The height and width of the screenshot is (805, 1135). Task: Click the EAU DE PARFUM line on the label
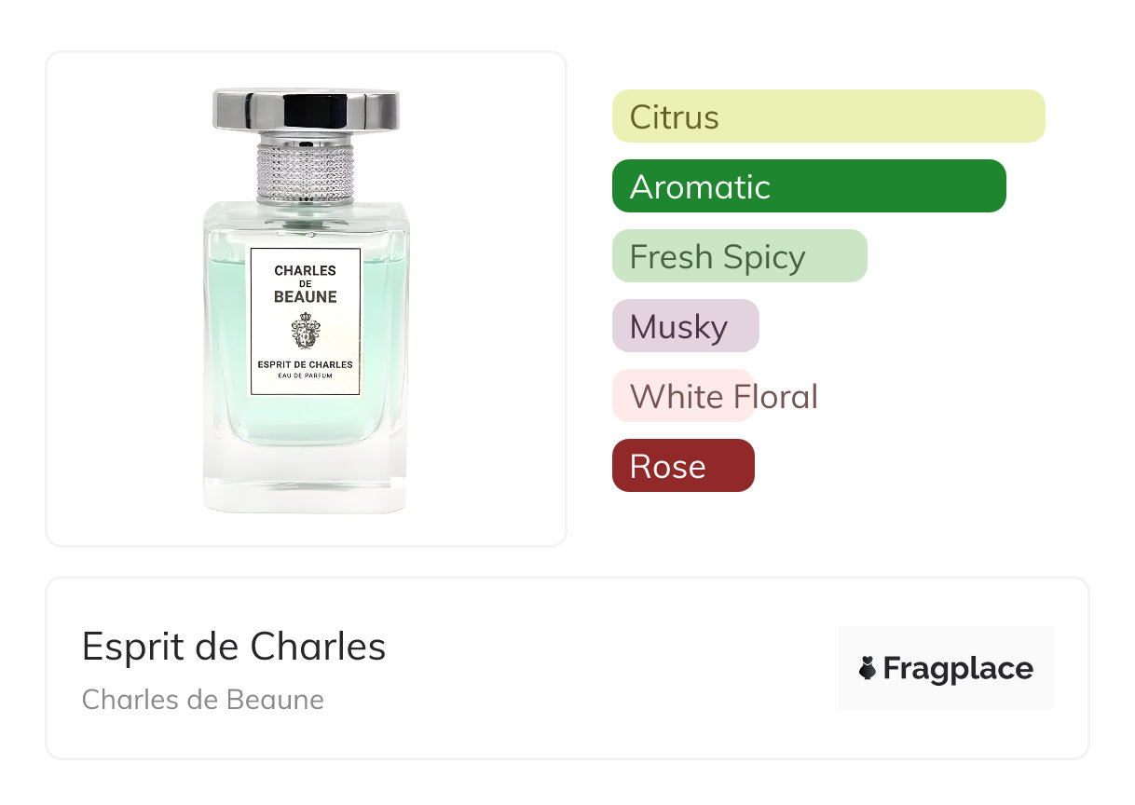click(305, 376)
